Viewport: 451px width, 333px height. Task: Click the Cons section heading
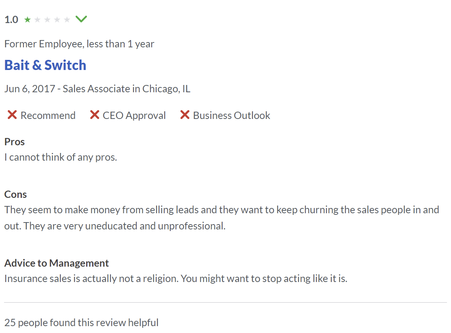click(x=15, y=194)
